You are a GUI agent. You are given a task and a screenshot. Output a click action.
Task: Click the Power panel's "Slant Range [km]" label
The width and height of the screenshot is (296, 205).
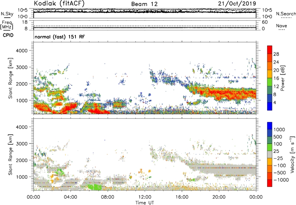tap(10, 78)
